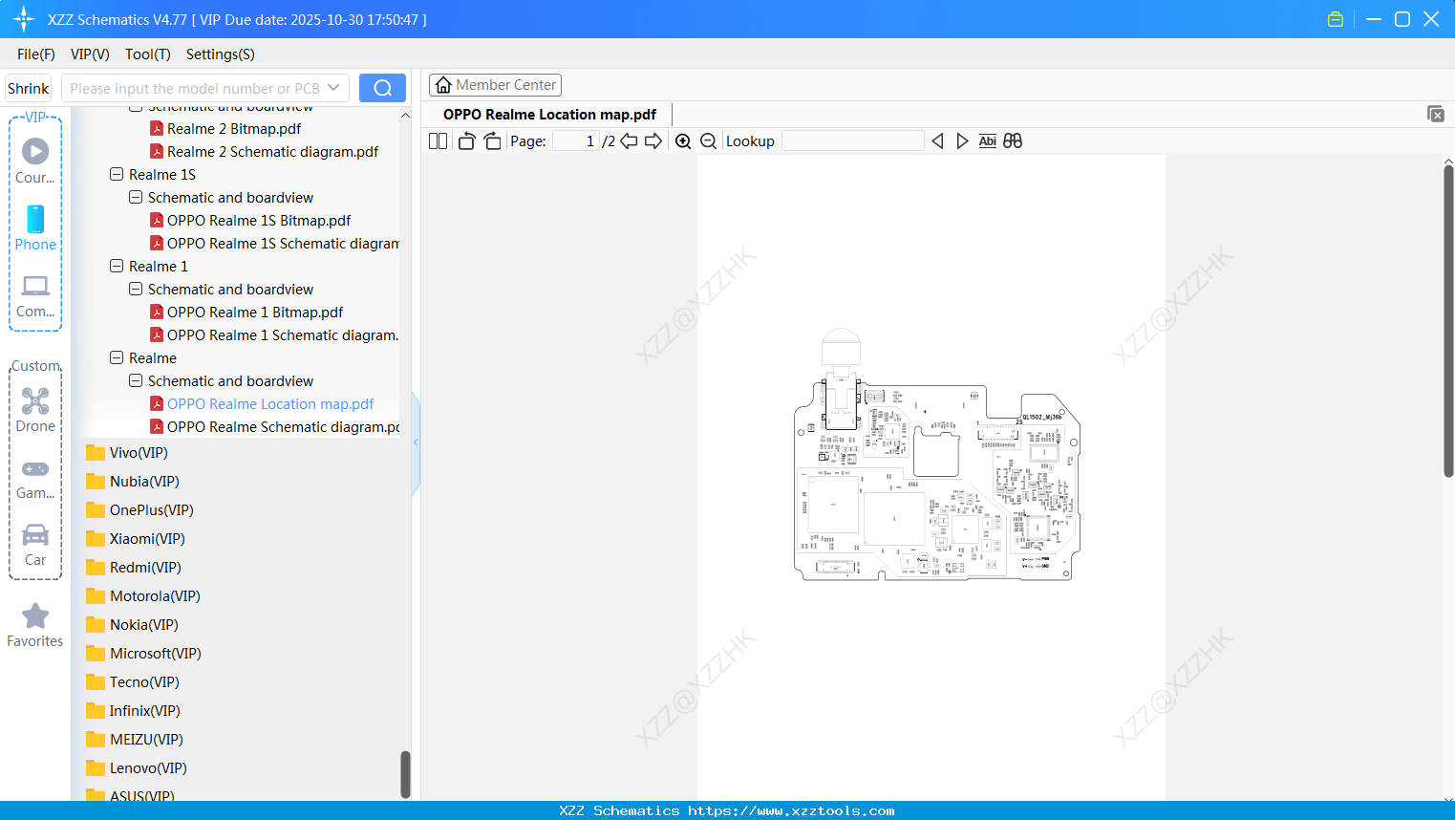
Task: Open the File(F) menu
Action: click(x=36, y=54)
